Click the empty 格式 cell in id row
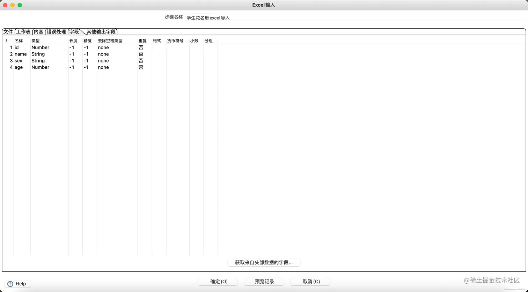This screenshot has width=528, height=292. tap(159, 47)
